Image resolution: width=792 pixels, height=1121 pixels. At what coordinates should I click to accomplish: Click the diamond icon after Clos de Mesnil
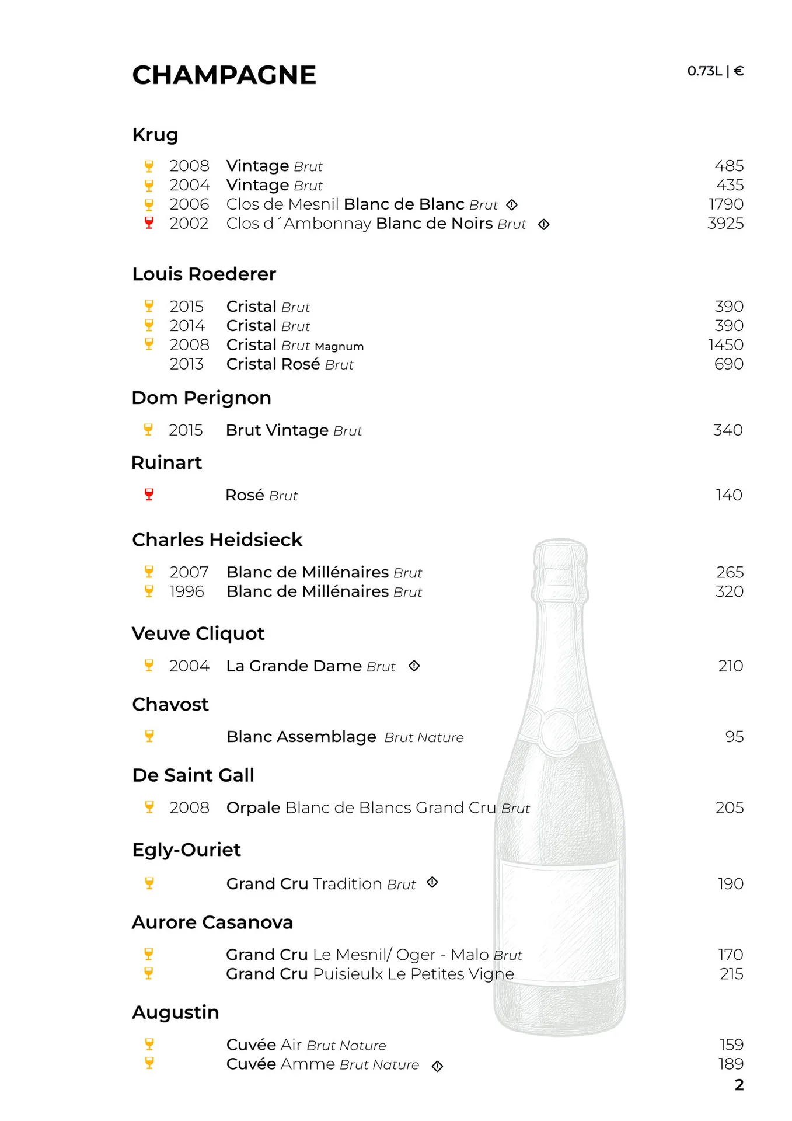click(512, 205)
